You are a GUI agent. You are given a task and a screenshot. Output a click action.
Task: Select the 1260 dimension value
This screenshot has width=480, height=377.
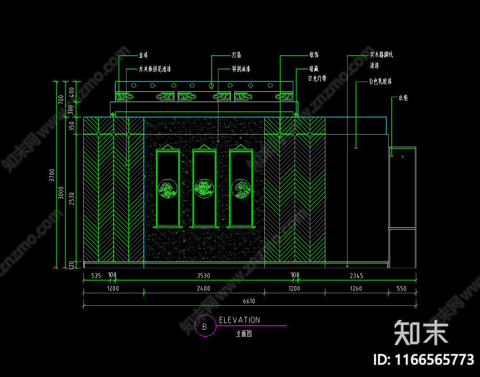click(356, 288)
